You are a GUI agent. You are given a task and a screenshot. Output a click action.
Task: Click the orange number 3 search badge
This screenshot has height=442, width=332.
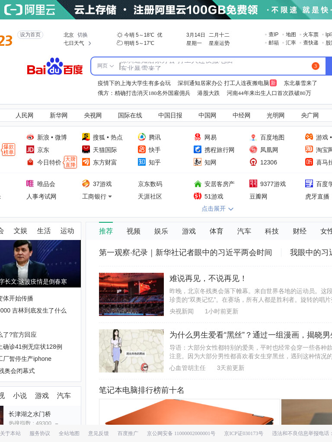pyautogui.click(x=315, y=66)
